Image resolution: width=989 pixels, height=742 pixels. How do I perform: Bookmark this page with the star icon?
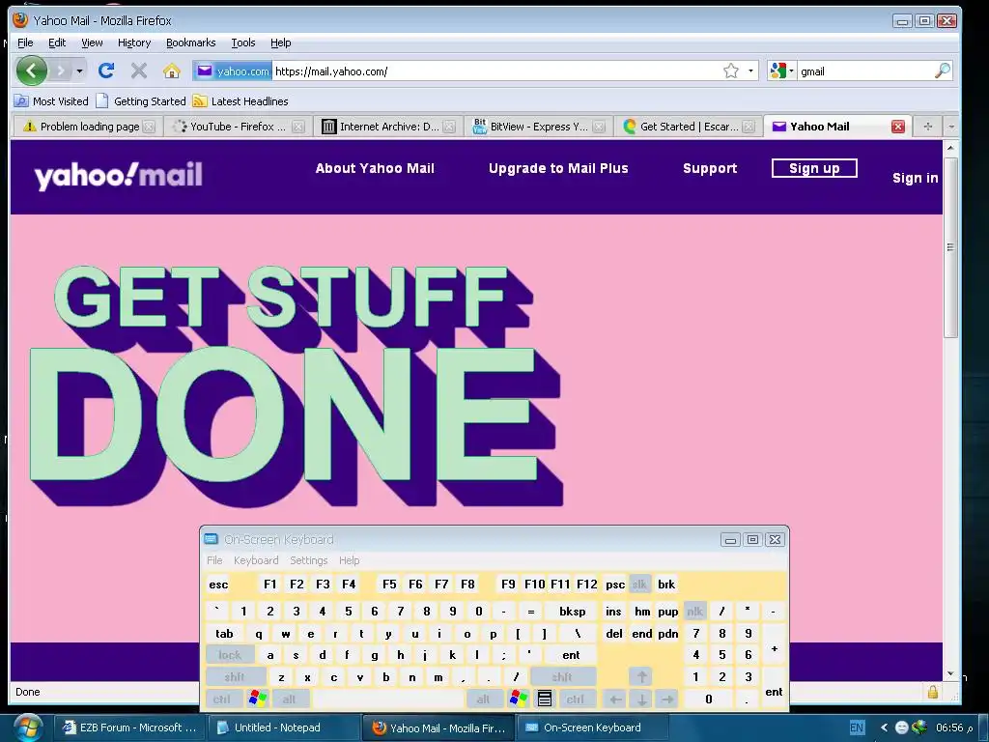click(x=730, y=71)
